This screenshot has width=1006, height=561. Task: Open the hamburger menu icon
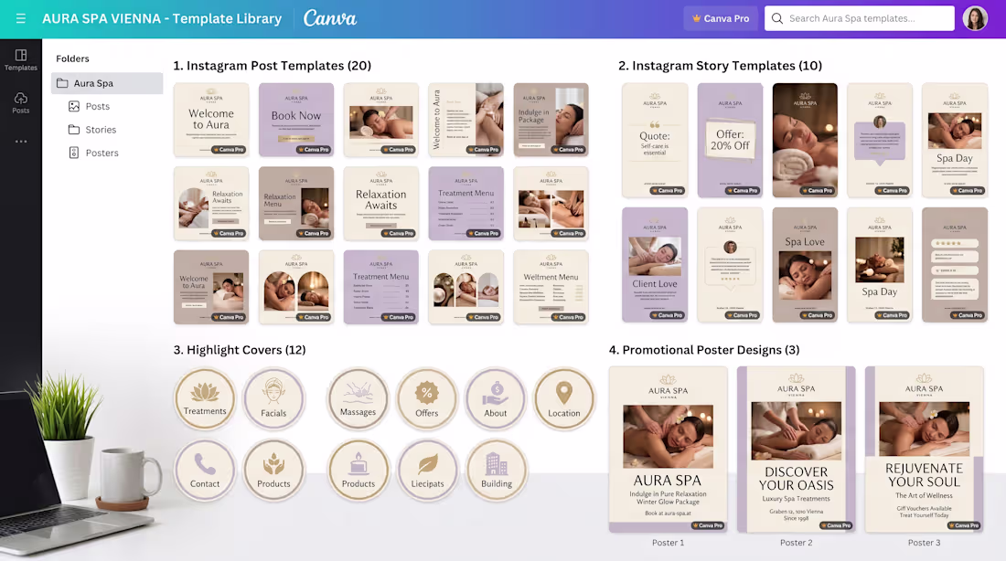click(x=20, y=18)
